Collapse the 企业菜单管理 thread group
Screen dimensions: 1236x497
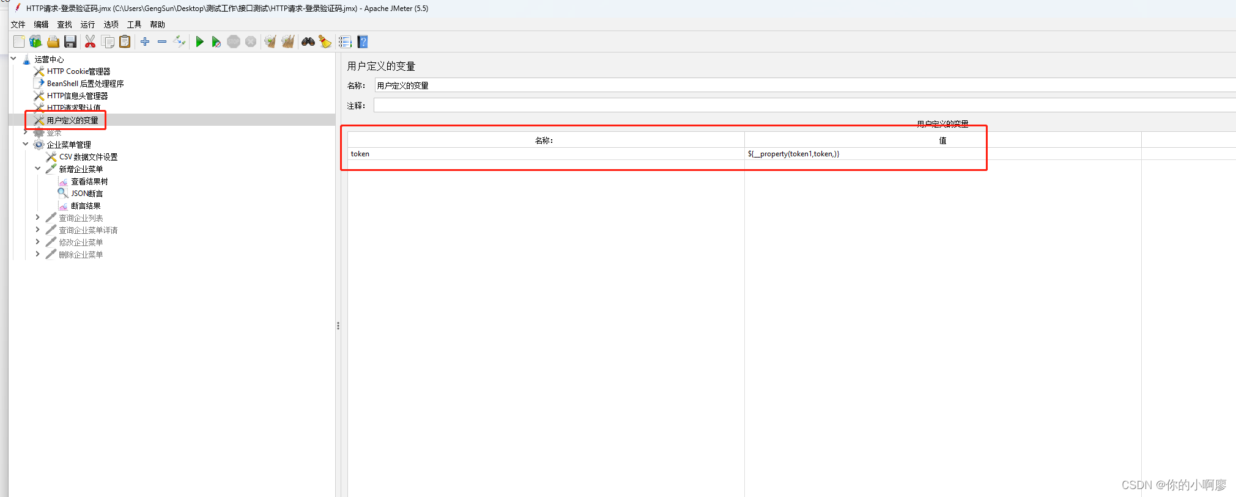(26, 144)
